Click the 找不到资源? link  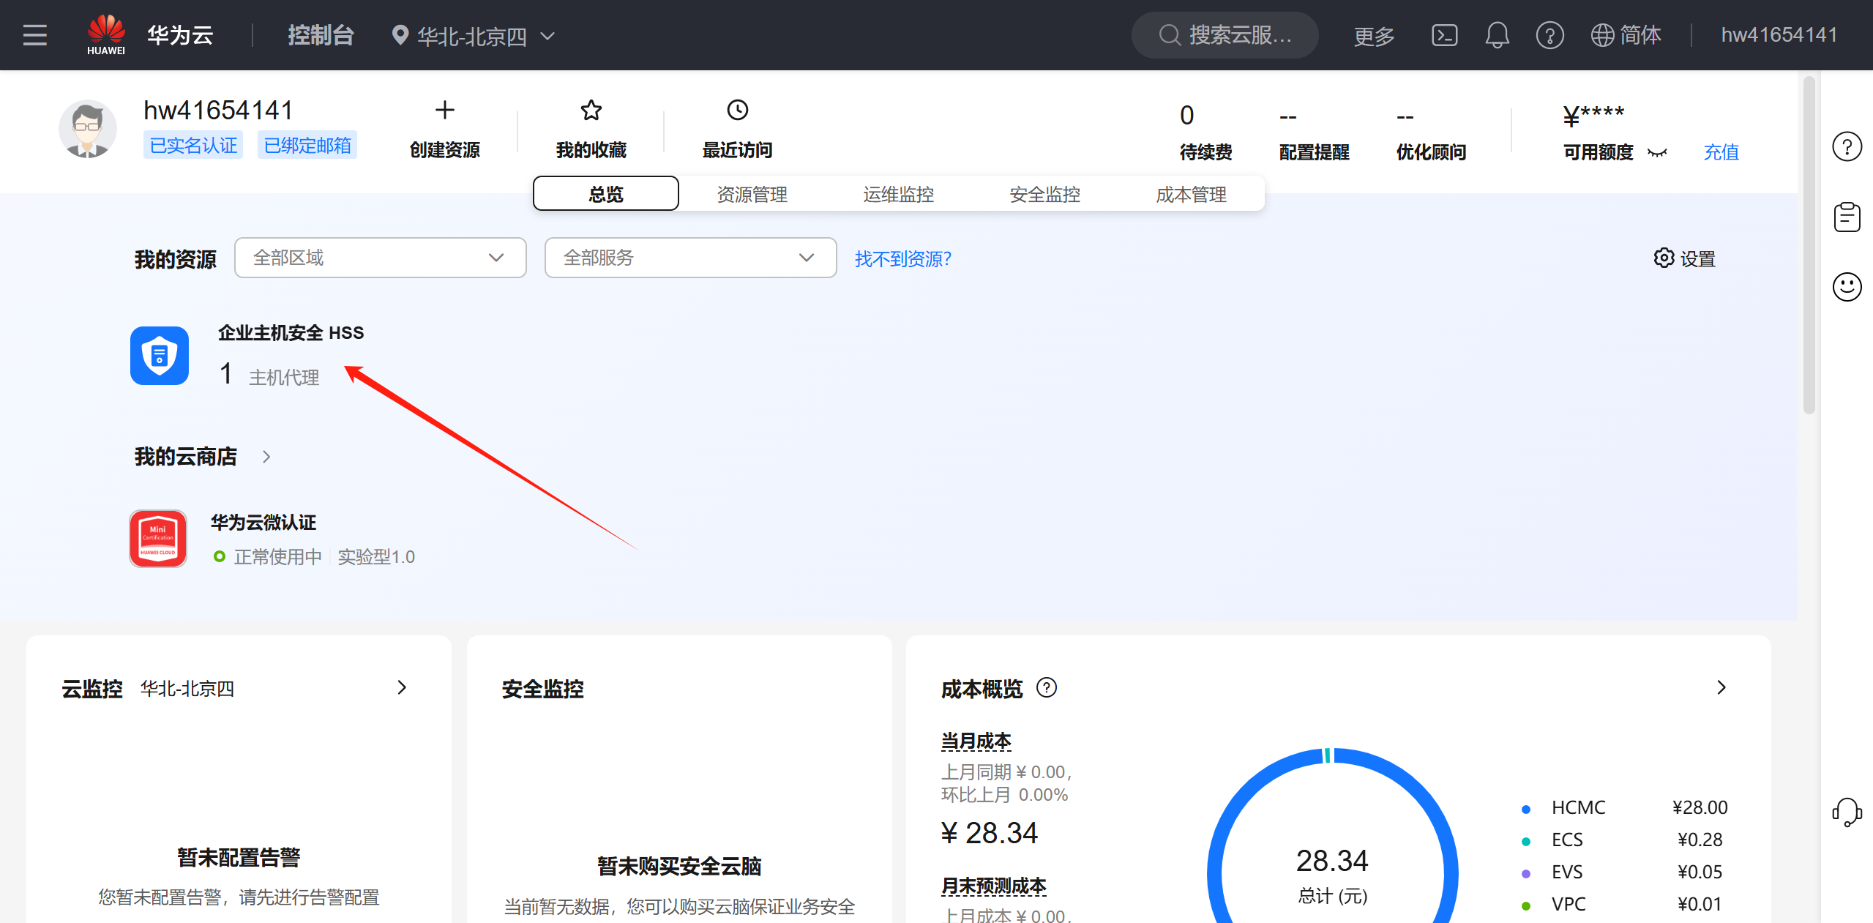coord(902,258)
